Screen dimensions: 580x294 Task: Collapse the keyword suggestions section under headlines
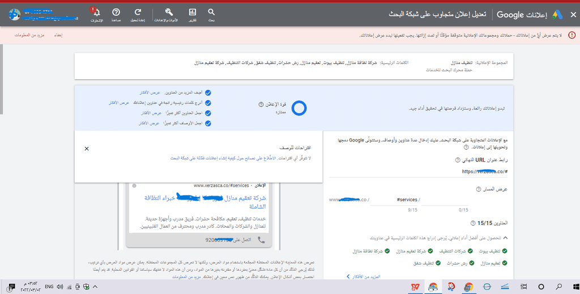pos(505,239)
